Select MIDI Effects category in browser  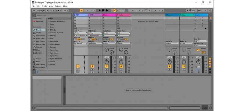click(39, 41)
